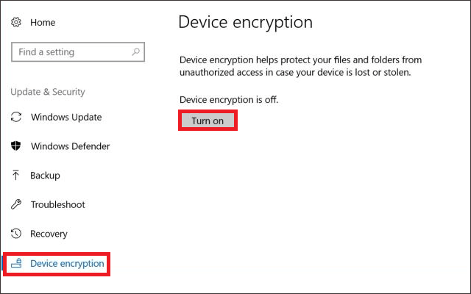Viewport: 471px width, 294px height.
Task: Click the Windows Defender shield icon
Action: [x=16, y=146]
